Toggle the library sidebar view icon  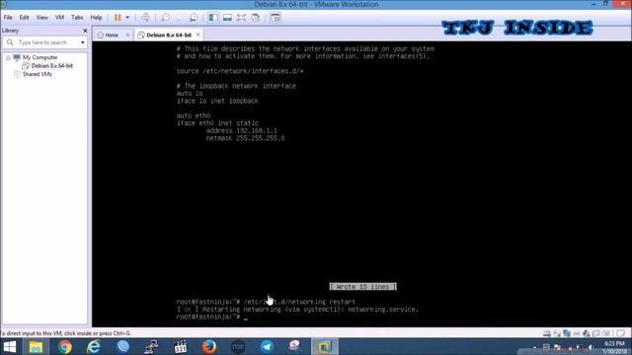[x=213, y=18]
